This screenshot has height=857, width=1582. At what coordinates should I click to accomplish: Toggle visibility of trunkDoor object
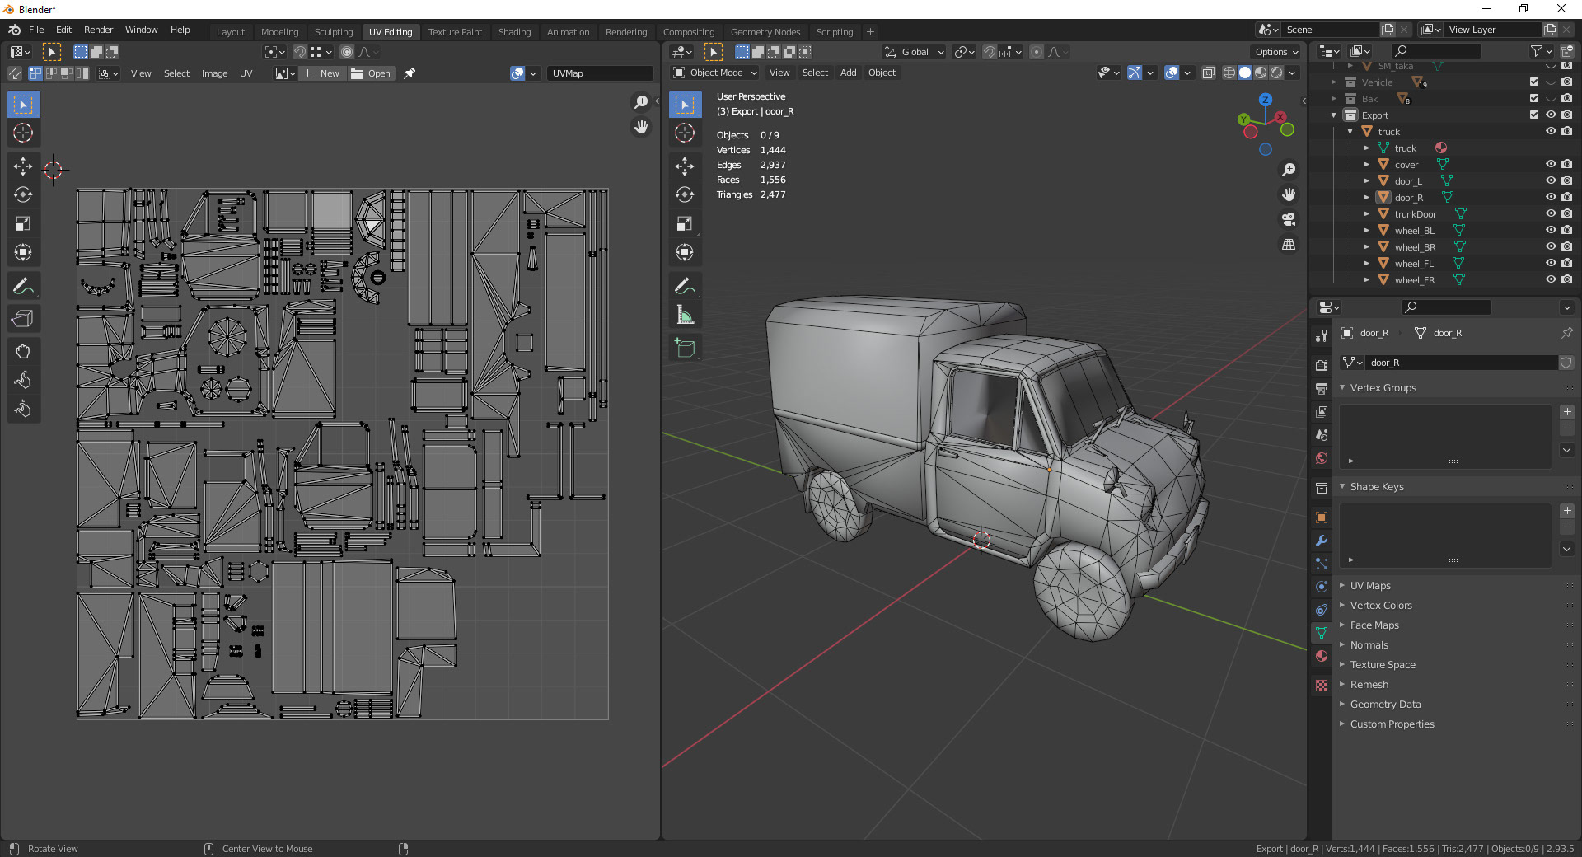1551,213
